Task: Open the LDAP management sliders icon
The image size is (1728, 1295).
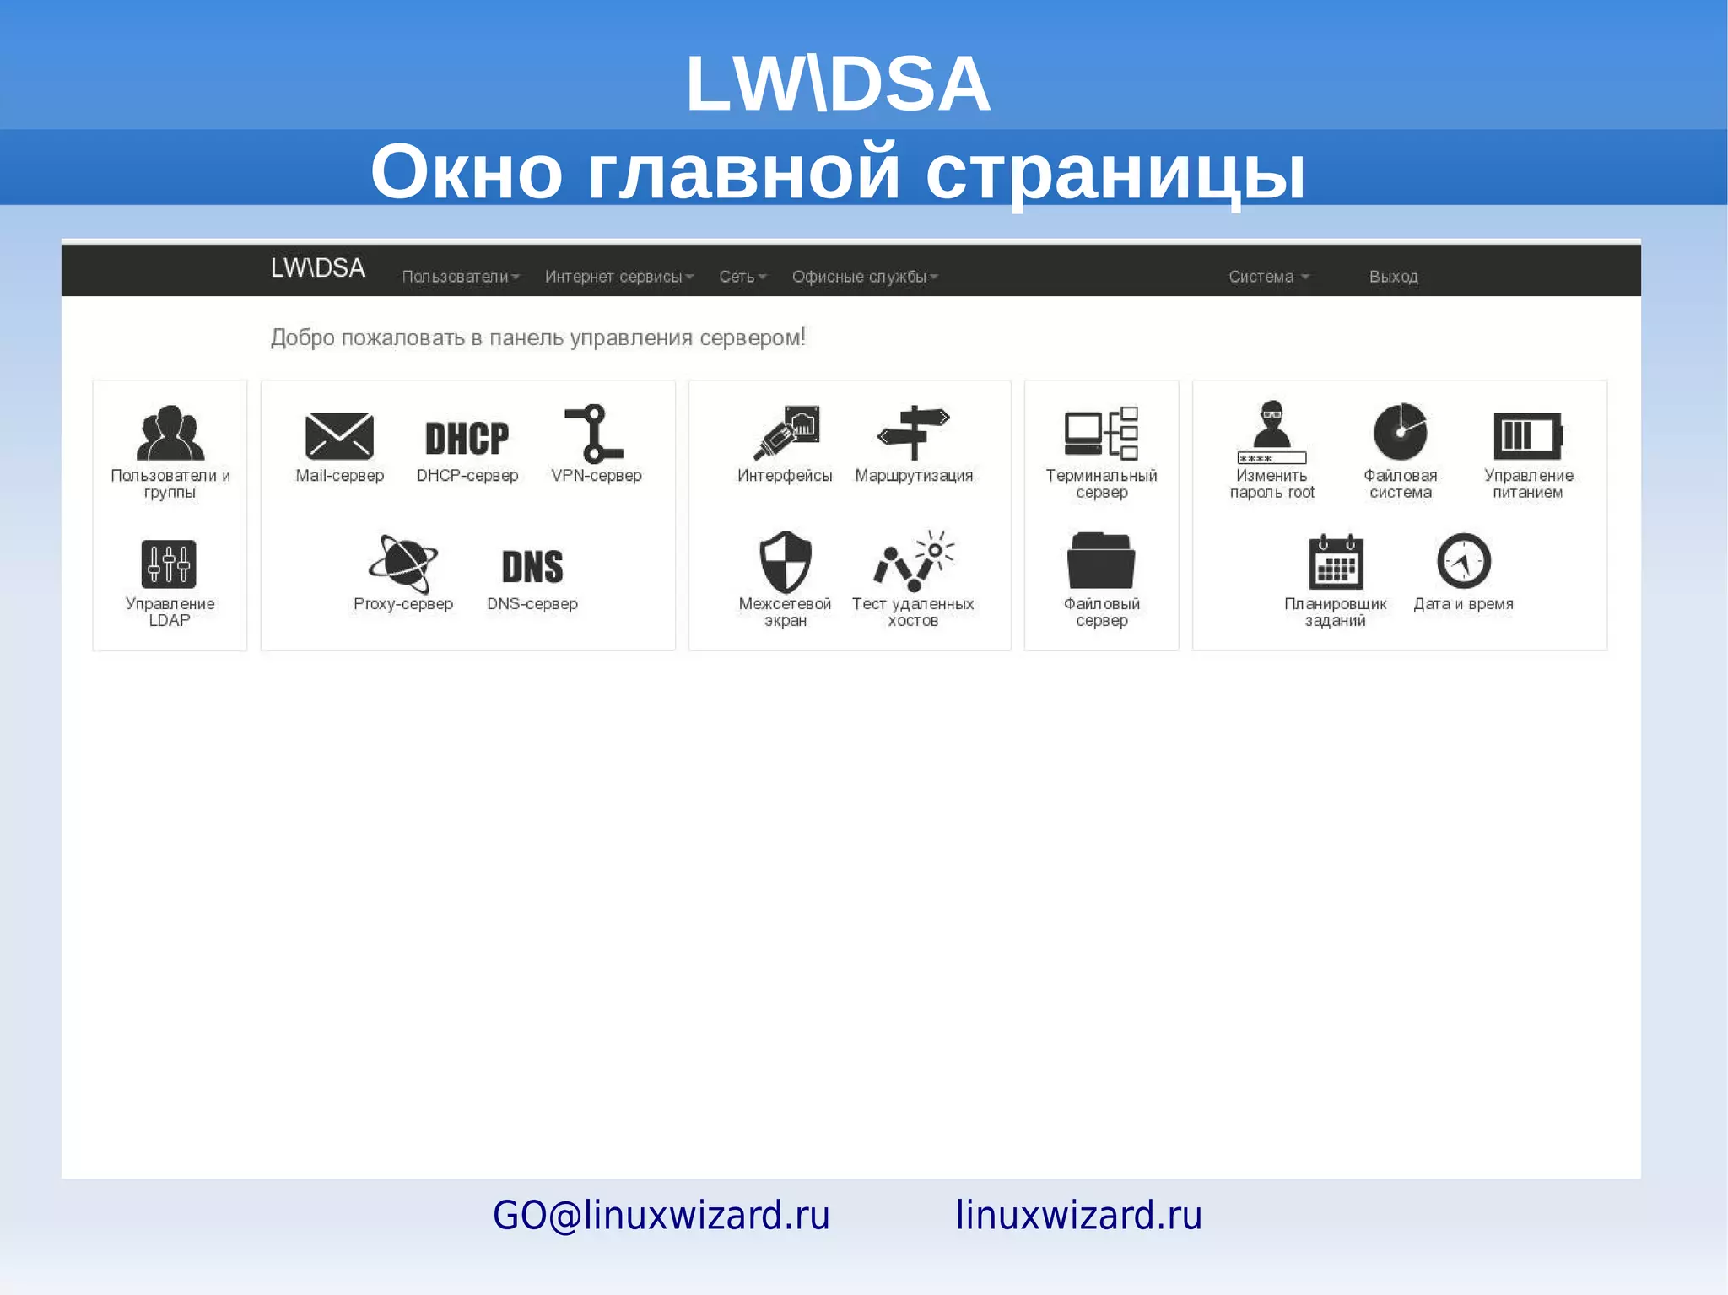Action: pos(169,564)
